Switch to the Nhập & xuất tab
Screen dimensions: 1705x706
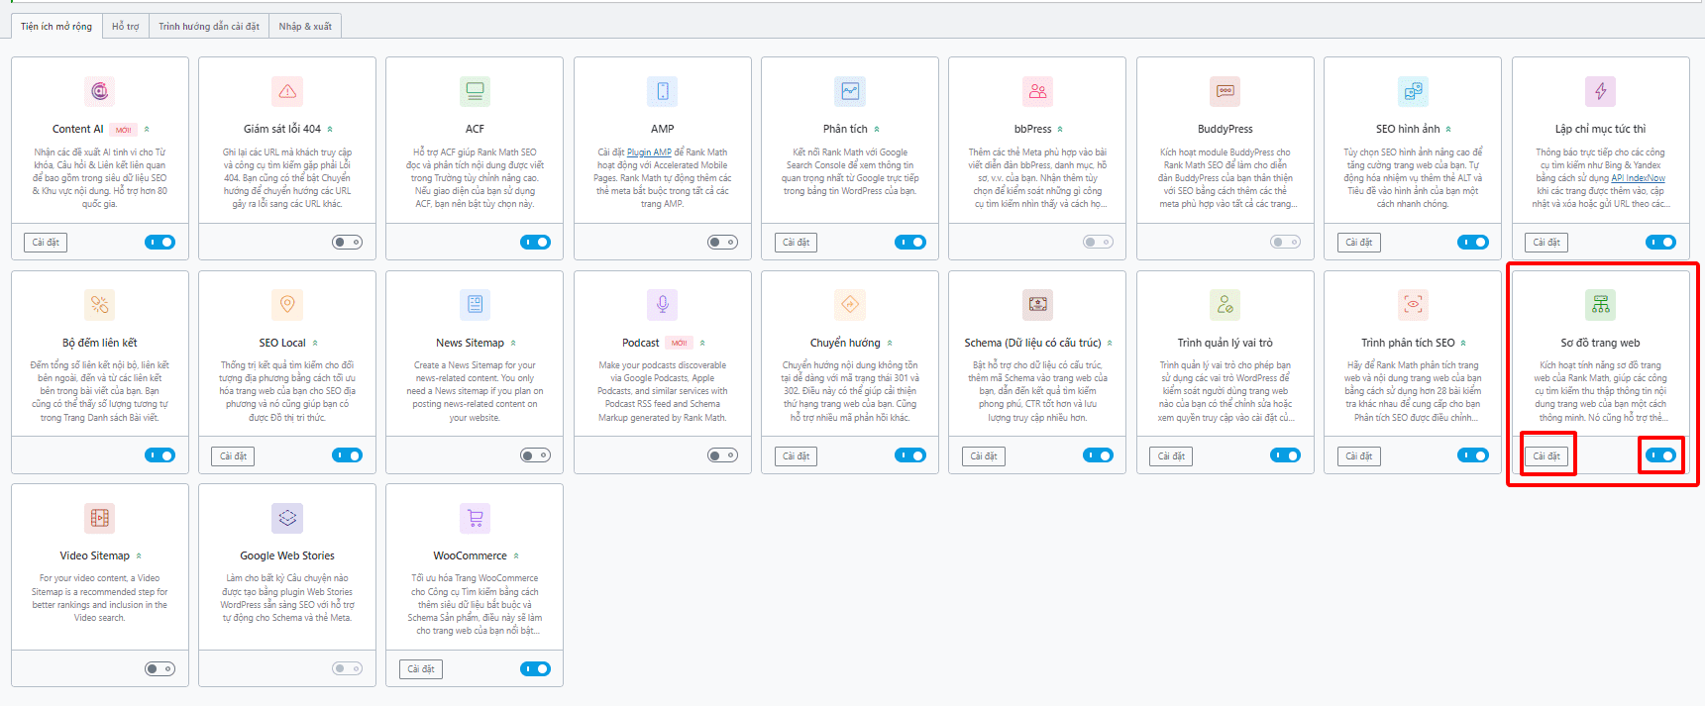pyautogui.click(x=305, y=26)
